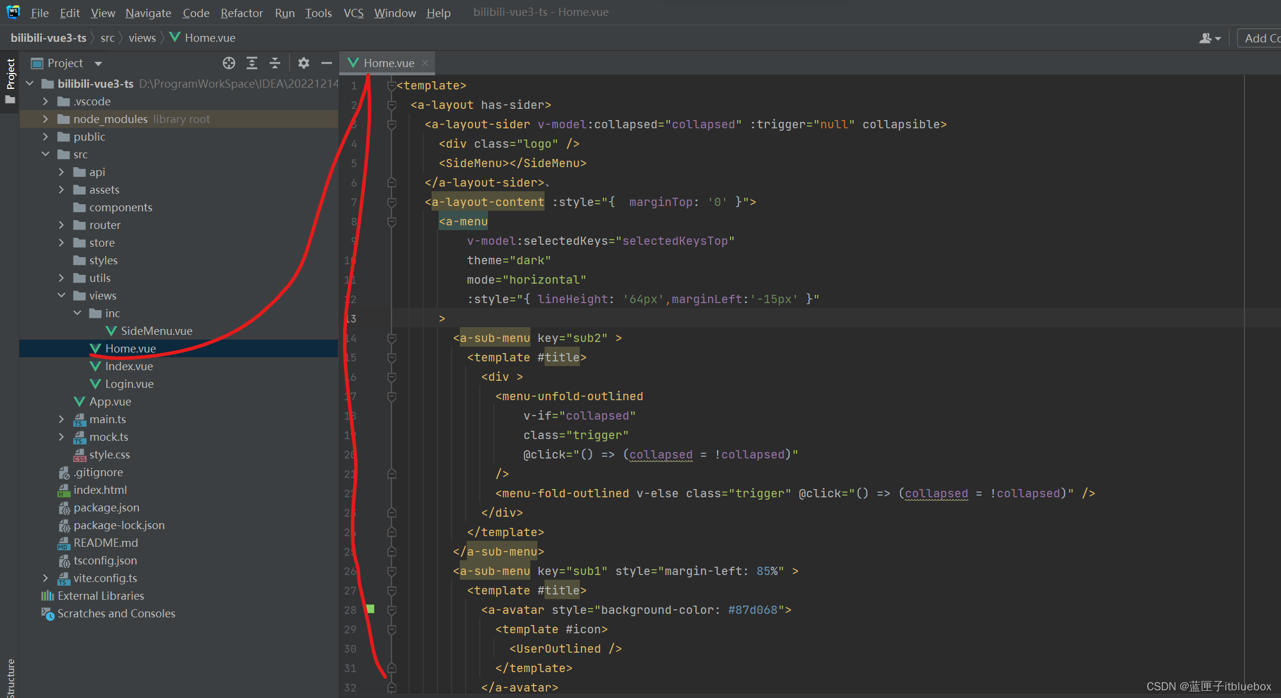Click the Collapse All icon in Project panel
Screen dimensions: 1281x698
(275, 63)
